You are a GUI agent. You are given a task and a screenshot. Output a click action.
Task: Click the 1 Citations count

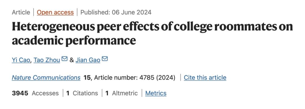click(82, 93)
